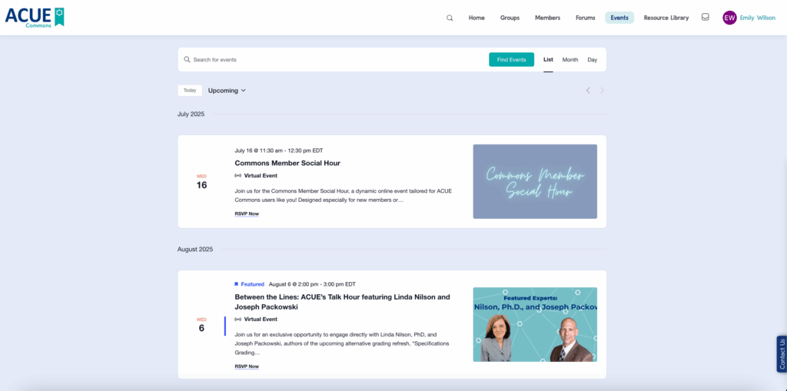Click the Today button
The width and height of the screenshot is (787, 391).
(x=190, y=91)
